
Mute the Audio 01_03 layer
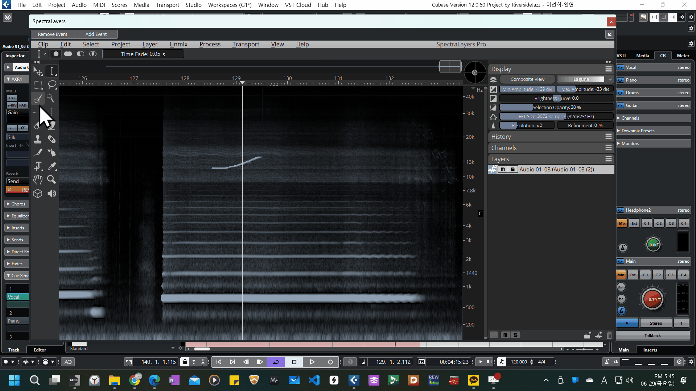click(x=503, y=169)
